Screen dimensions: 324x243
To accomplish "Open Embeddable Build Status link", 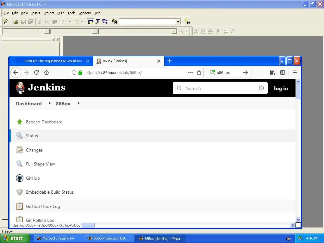I will 50,192.
